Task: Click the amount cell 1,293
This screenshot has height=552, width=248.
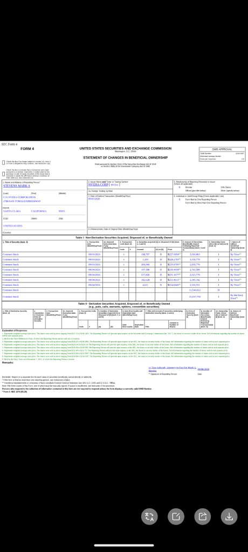Action: (145, 259)
